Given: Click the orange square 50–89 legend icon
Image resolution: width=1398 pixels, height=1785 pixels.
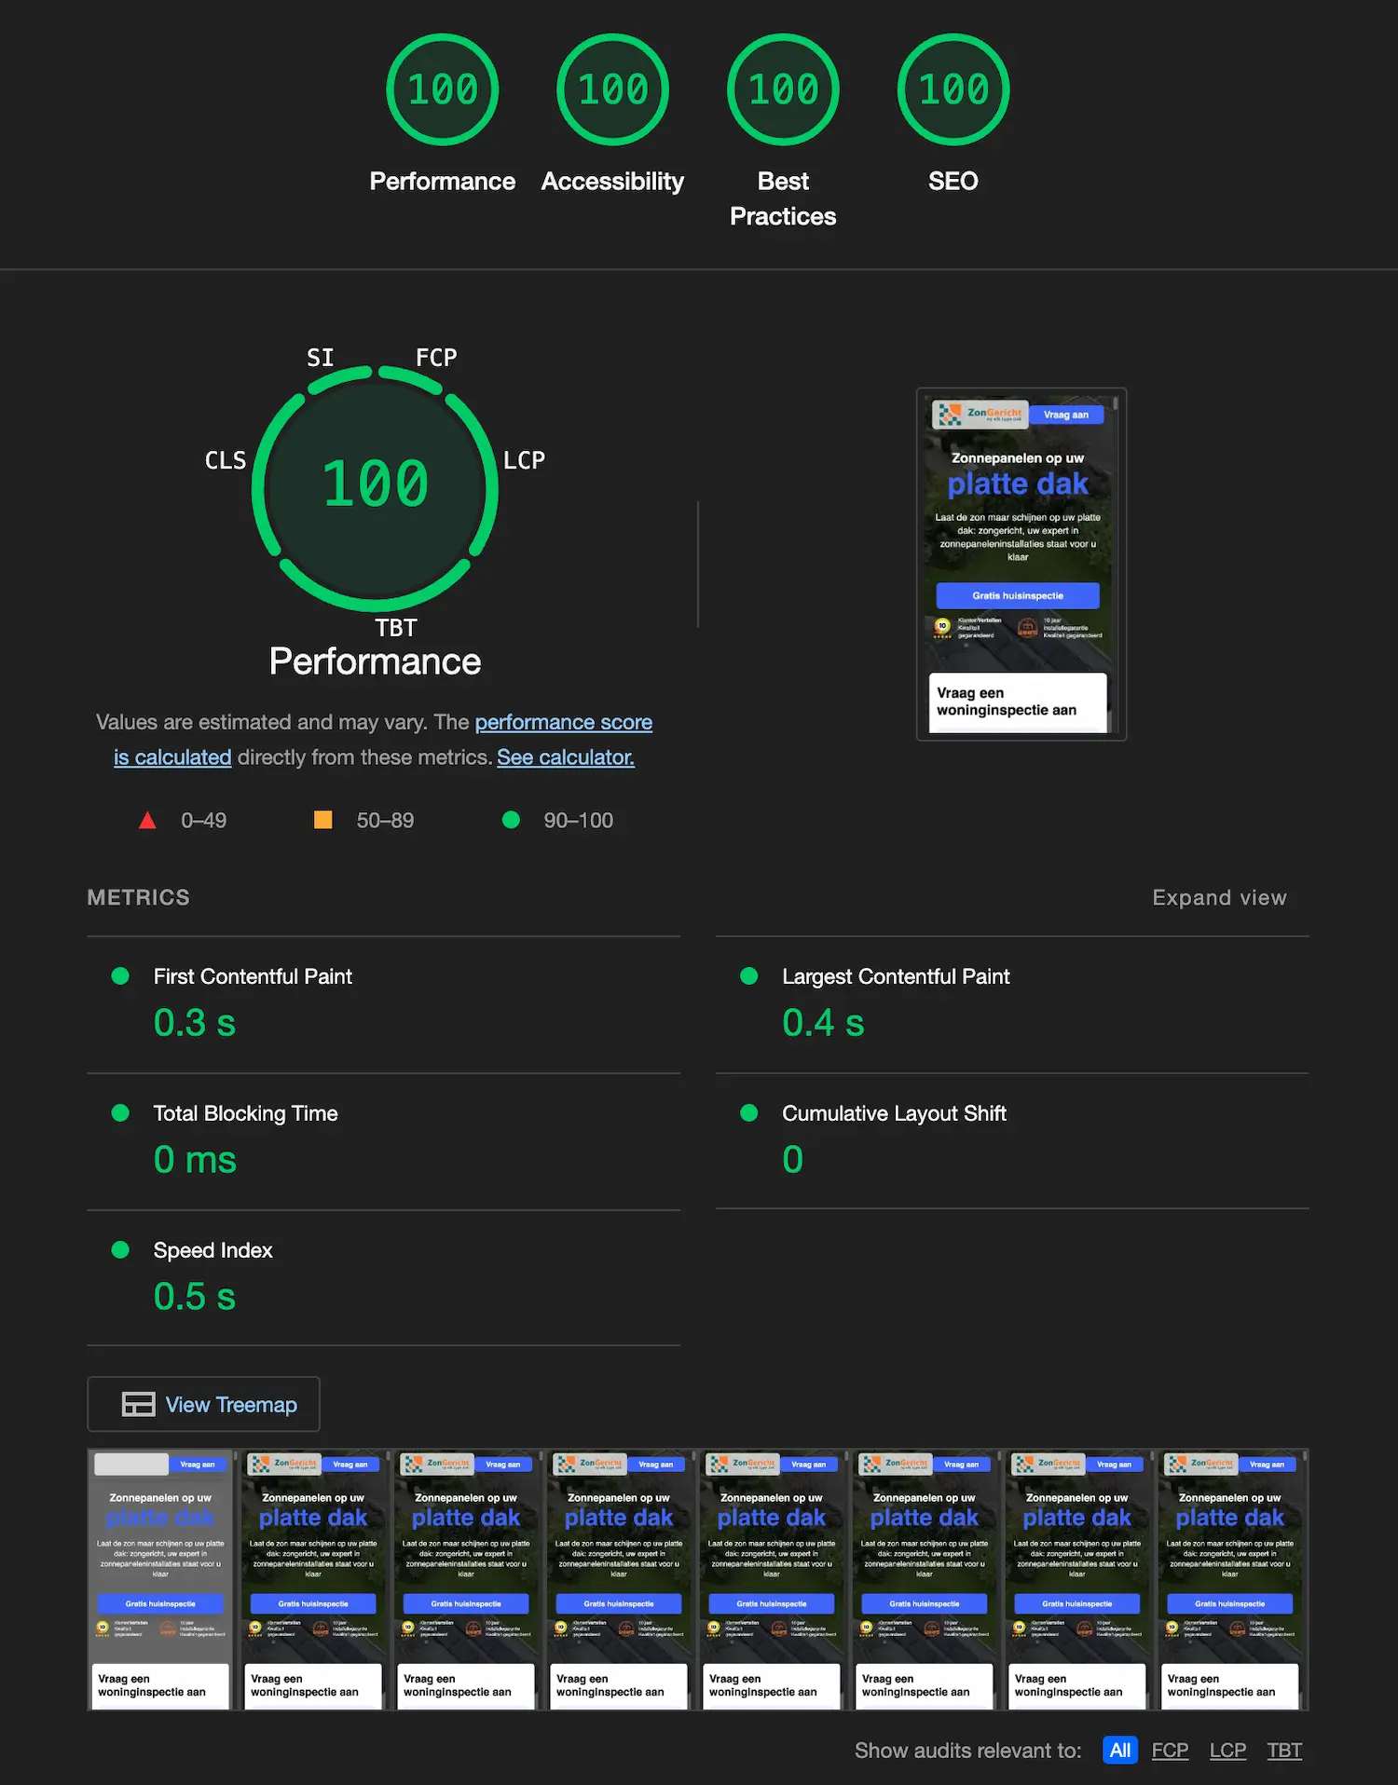Looking at the screenshot, I should [323, 820].
